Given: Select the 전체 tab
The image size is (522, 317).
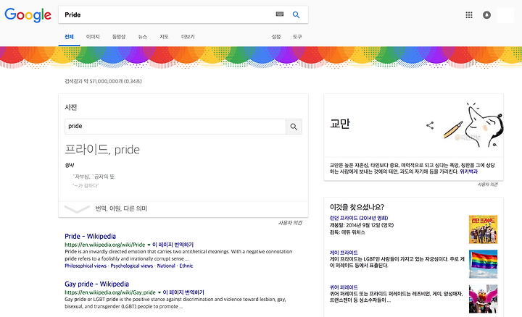Looking at the screenshot, I should (69, 37).
